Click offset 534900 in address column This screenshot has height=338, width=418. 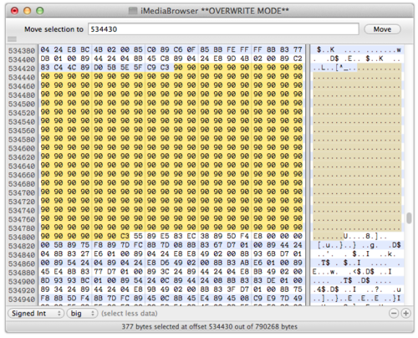22,281
